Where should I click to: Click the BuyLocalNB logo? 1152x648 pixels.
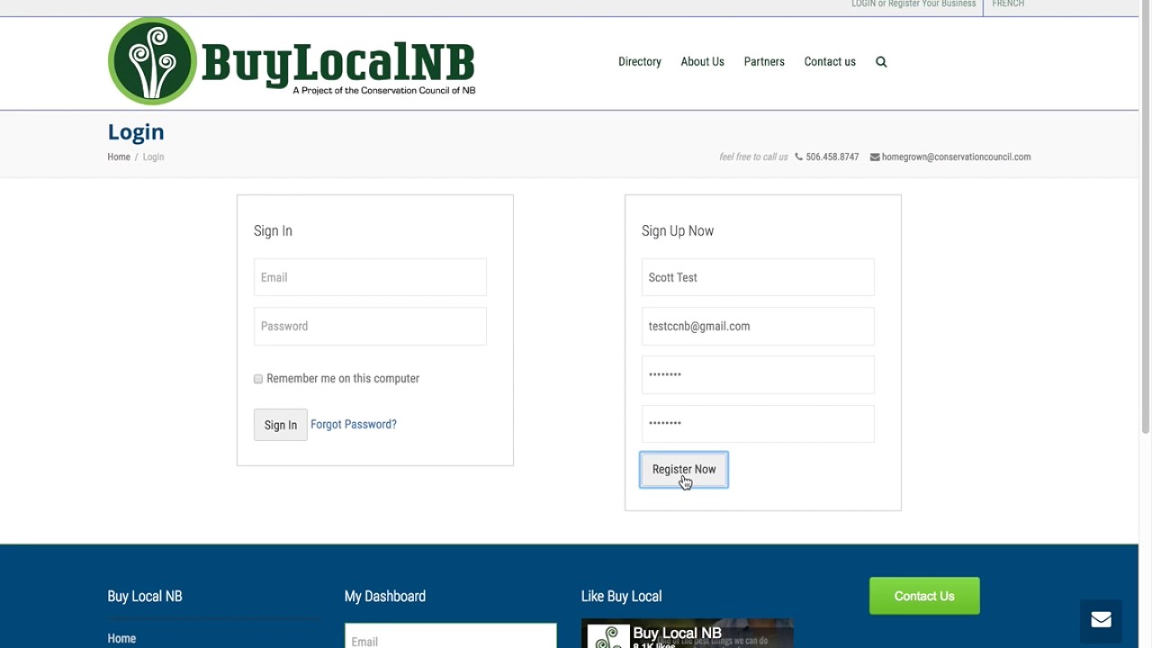tap(292, 61)
